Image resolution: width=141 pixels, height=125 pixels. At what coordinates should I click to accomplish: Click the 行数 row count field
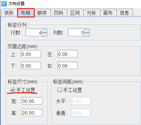point(34,33)
